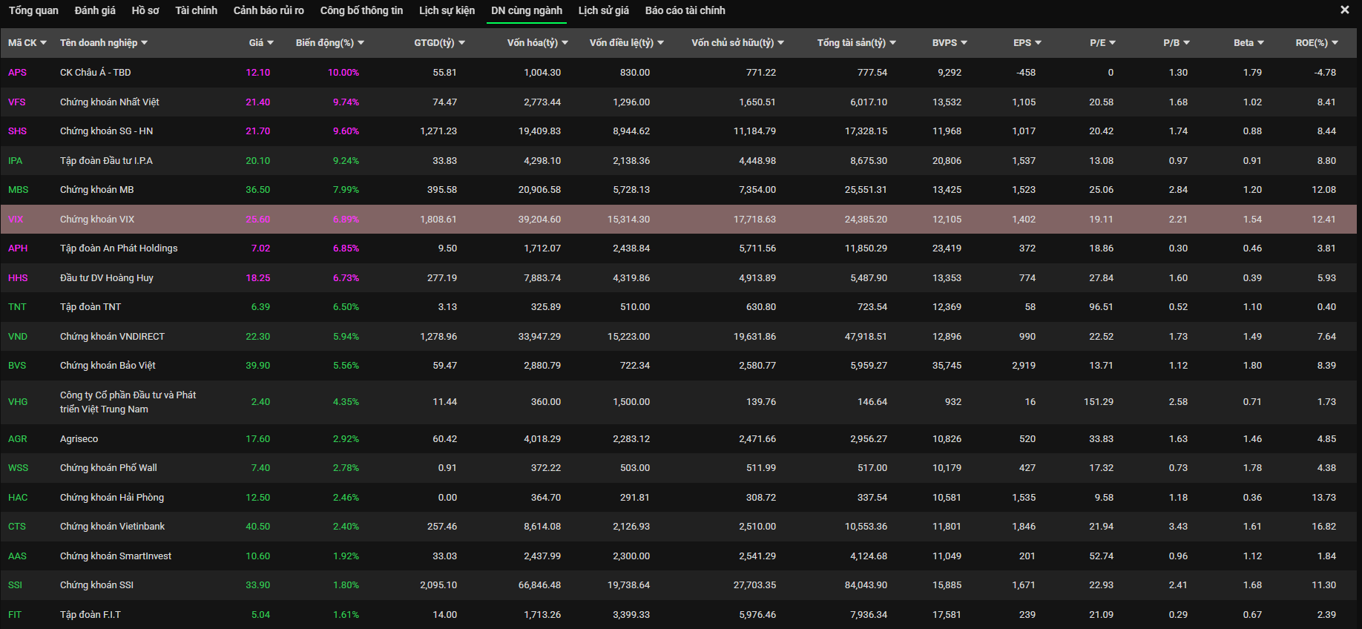The width and height of the screenshot is (1362, 629).
Task: Open the Tổng quan tab
Action: (x=33, y=10)
